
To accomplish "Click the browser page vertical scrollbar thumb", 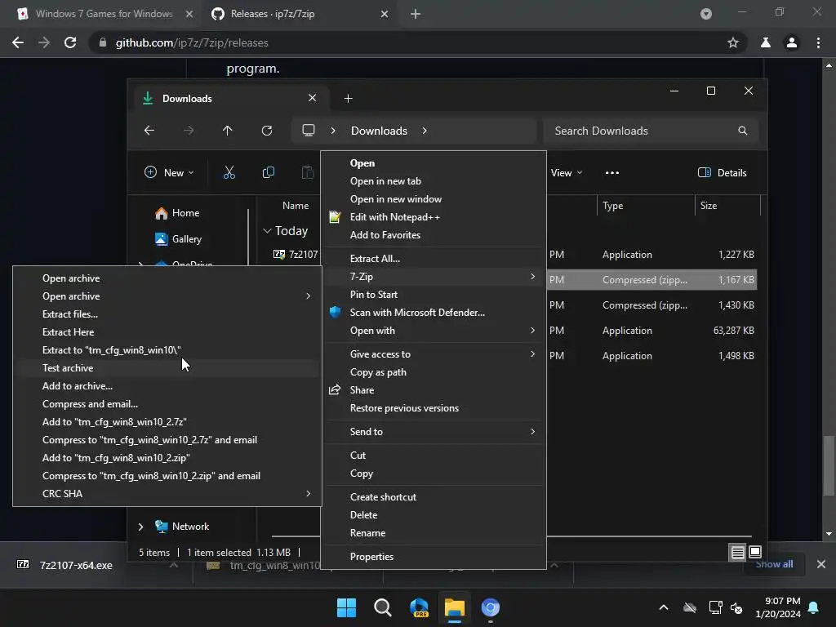I will point(829,466).
